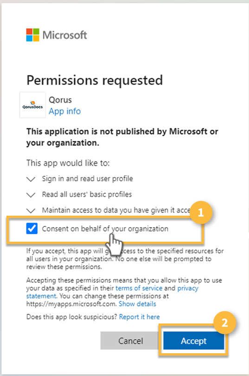
Task: Click the Microsoft four-square logo
Action: coord(33,35)
